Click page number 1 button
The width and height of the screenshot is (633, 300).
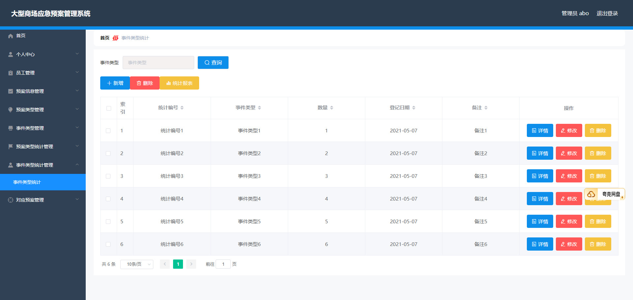click(x=178, y=264)
